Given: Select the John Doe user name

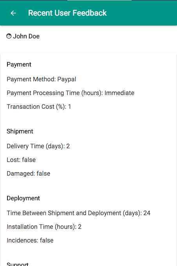Looking at the screenshot, I should pyautogui.click(x=26, y=36).
